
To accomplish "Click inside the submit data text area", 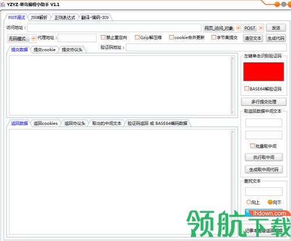I will (x=120, y=86).
